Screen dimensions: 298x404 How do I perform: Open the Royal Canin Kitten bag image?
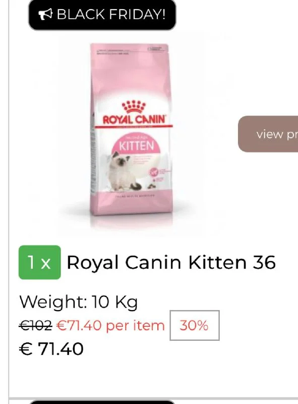pos(131,131)
